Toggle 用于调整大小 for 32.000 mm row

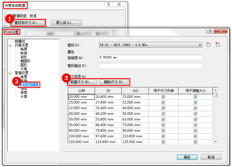(x=195, y=108)
